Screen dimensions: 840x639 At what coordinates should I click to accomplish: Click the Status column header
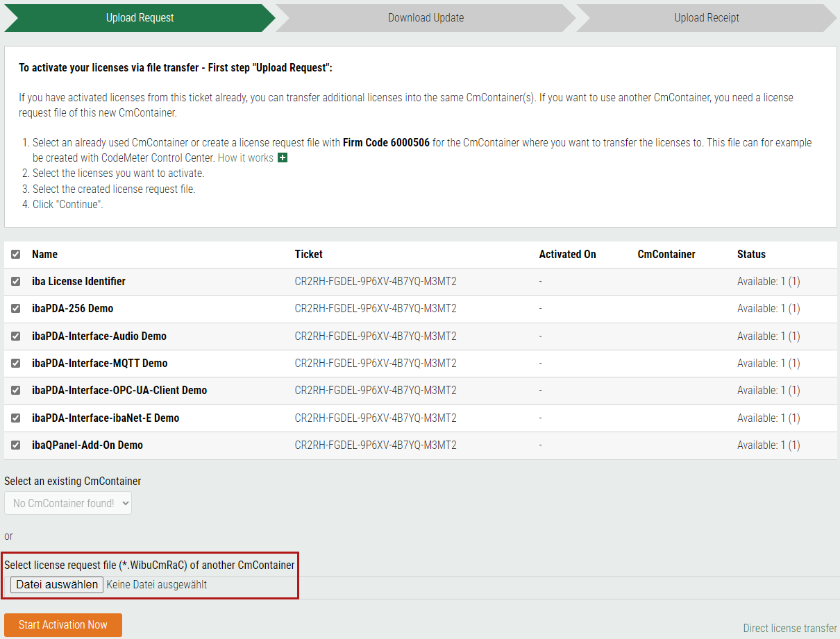(751, 255)
